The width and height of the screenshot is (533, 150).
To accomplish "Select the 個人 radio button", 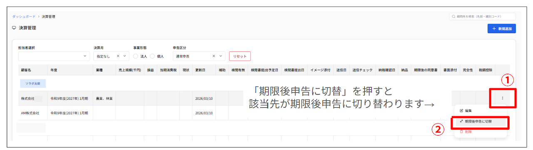I will coord(152,56).
